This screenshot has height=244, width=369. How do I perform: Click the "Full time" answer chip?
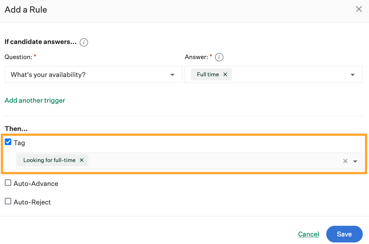pyautogui.click(x=207, y=74)
